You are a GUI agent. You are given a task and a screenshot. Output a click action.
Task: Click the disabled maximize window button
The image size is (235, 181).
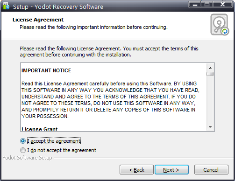[207, 4]
